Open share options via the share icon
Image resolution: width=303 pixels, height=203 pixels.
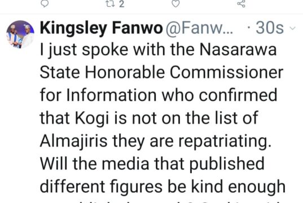pyautogui.click(x=241, y=3)
